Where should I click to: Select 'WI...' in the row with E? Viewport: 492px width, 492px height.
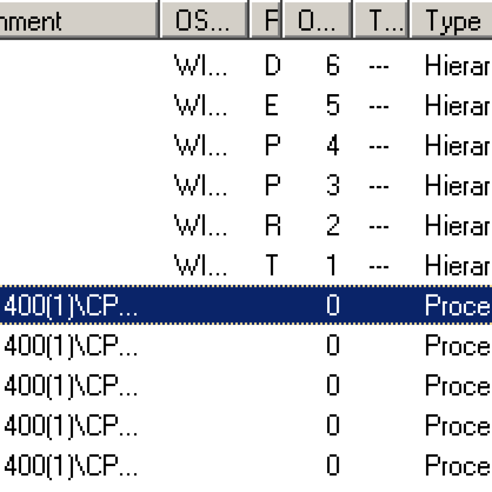pyautogui.click(x=200, y=105)
